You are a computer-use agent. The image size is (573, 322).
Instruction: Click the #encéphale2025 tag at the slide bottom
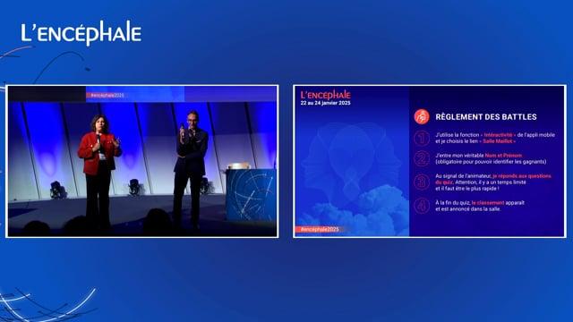317,229
